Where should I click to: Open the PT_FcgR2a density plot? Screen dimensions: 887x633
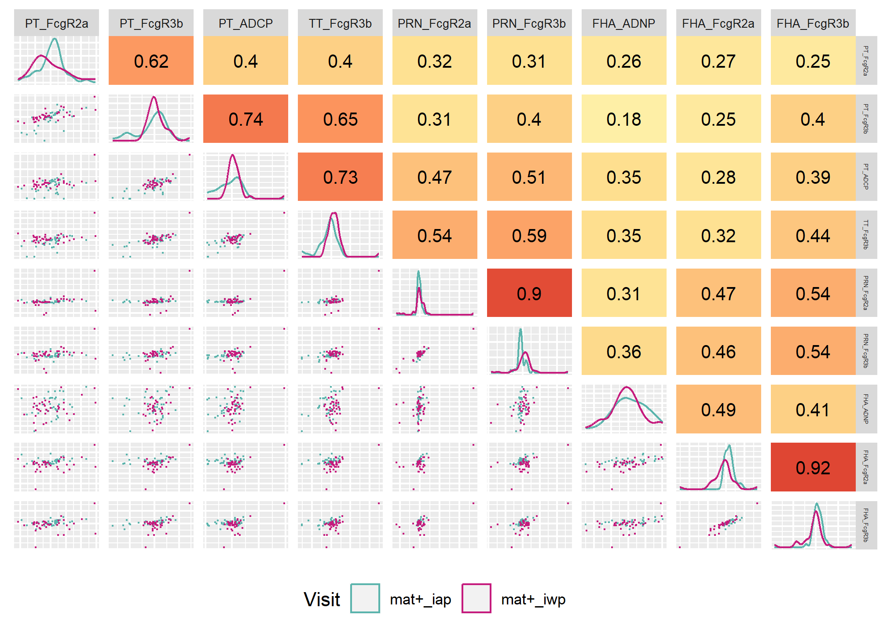coord(56,61)
